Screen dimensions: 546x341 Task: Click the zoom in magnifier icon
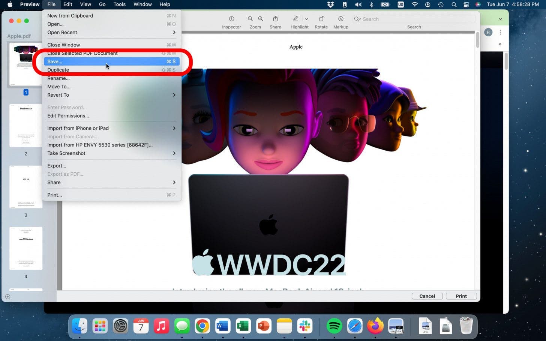tap(260, 19)
